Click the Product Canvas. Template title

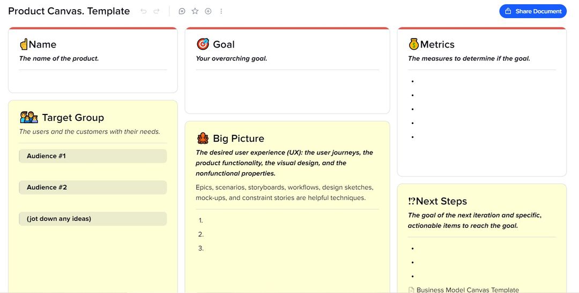click(x=69, y=11)
